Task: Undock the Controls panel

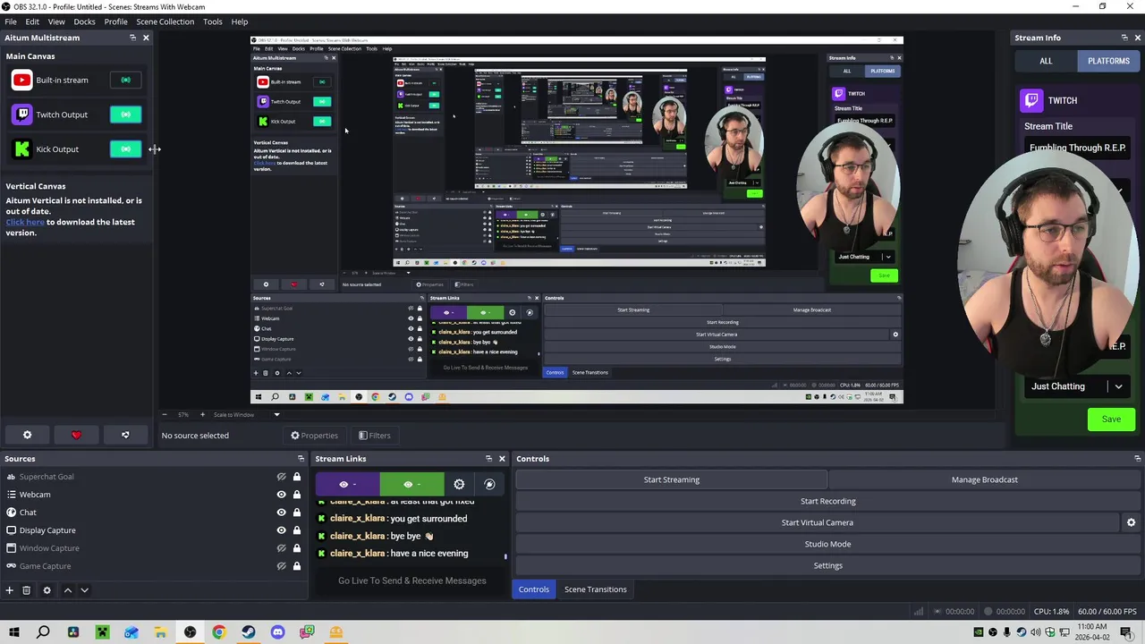Action: (x=1137, y=459)
